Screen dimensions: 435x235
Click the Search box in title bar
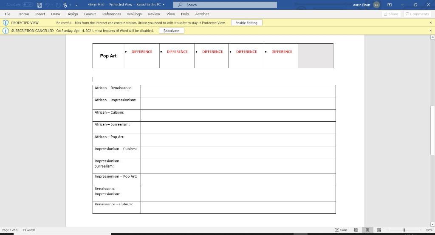point(225,5)
